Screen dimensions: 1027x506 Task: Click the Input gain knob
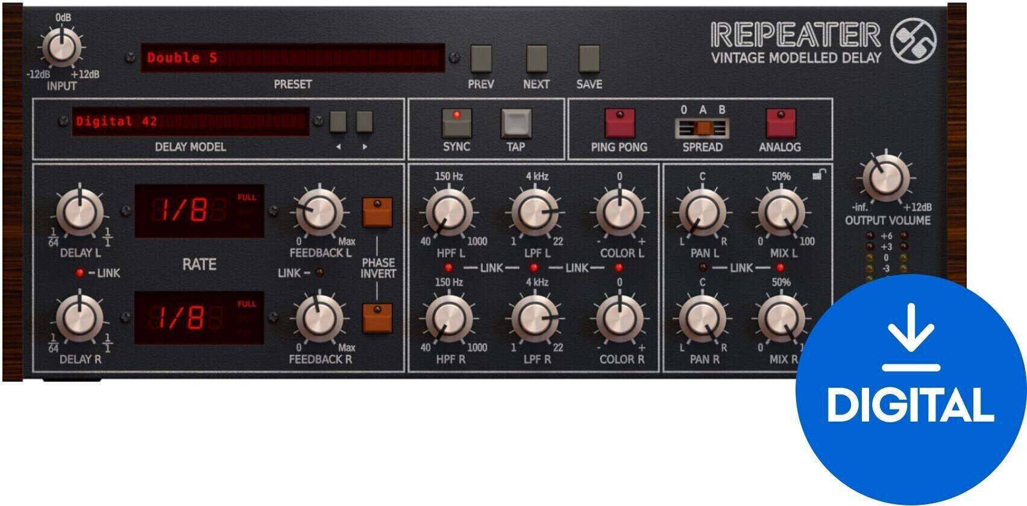click(x=61, y=46)
